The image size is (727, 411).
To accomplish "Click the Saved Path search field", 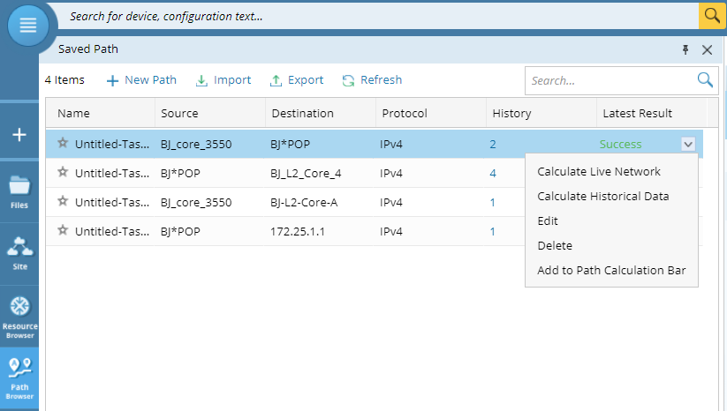I will pos(610,80).
